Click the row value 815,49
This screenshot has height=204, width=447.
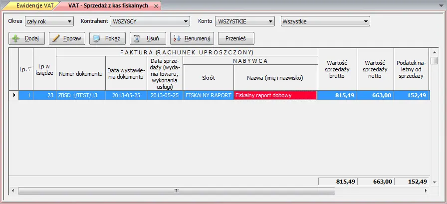337,95
